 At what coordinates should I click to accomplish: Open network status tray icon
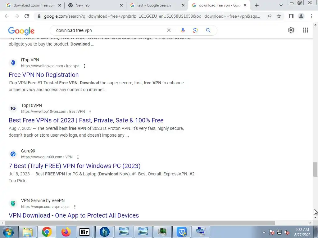(x=279, y=232)
